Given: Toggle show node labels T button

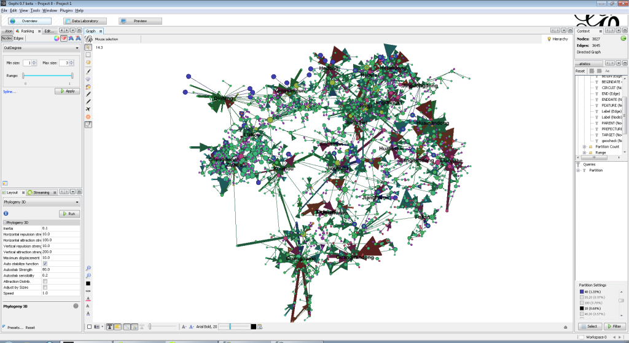Looking at the screenshot, I should [110, 327].
